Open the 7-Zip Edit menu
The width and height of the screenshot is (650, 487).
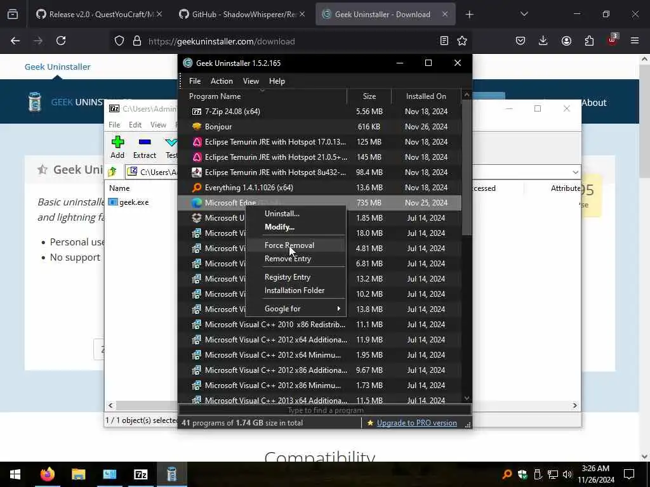tap(135, 125)
